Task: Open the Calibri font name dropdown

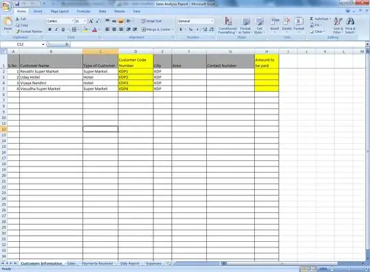Action: point(72,21)
